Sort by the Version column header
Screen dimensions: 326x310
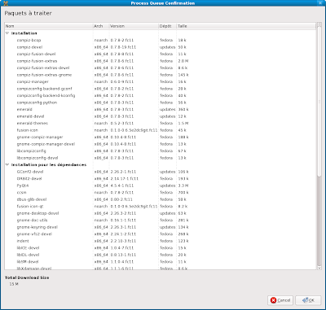point(134,26)
